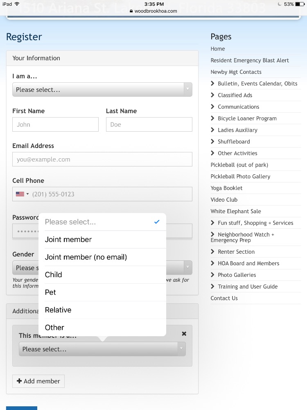Tap the battery indicator in status bar

(300, 4)
